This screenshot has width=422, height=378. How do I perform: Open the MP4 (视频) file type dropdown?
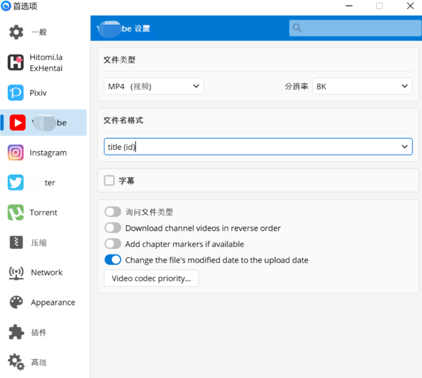(154, 86)
